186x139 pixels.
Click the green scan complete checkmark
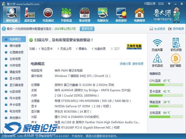pos(31,40)
